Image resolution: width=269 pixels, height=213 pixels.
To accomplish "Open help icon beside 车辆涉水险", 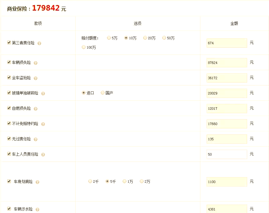I will coord(37,209).
